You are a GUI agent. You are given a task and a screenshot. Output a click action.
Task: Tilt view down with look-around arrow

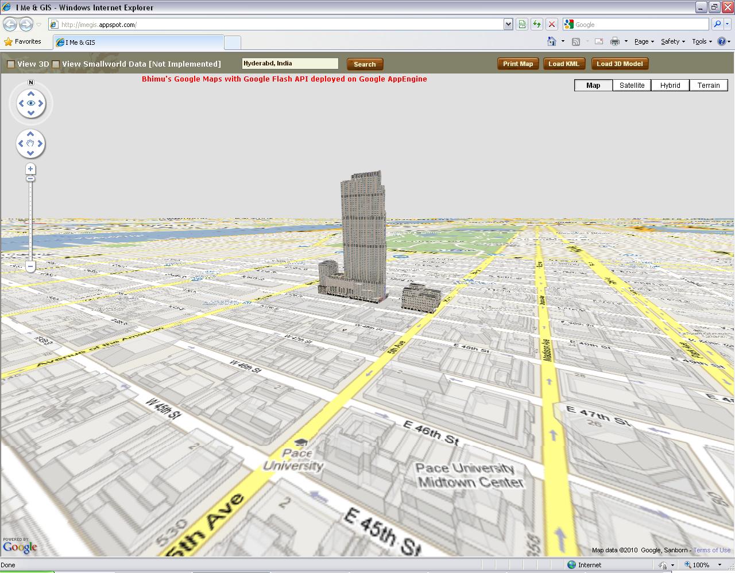(x=31, y=113)
